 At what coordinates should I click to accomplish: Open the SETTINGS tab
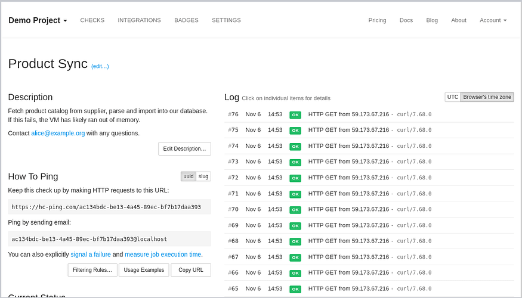click(x=226, y=20)
